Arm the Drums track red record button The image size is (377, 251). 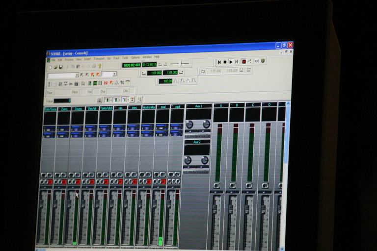pos(78,182)
